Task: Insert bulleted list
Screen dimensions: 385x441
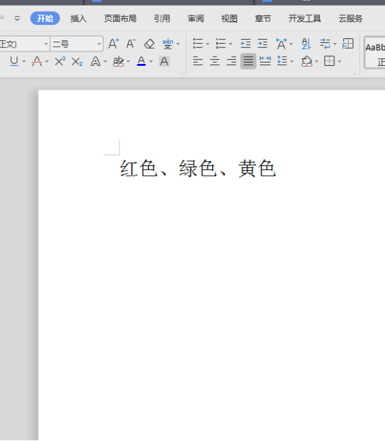Action: click(198, 44)
